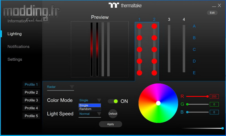Choose Single in Color Mode list

coord(90,105)
